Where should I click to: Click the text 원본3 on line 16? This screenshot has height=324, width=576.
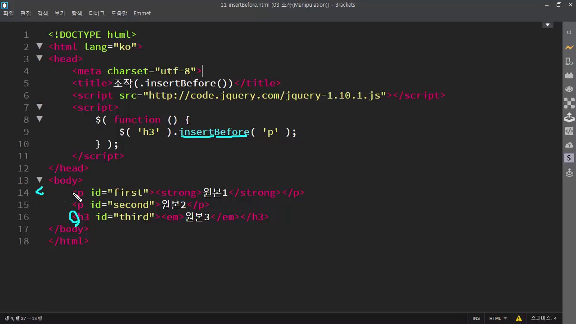point(198,217)
